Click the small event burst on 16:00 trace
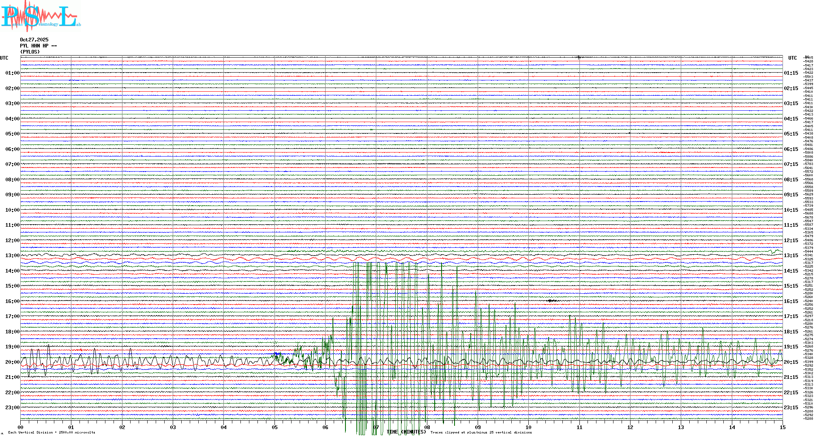Image resolution: width=815 pixels, height=438 pixels. tap(552, 301)
